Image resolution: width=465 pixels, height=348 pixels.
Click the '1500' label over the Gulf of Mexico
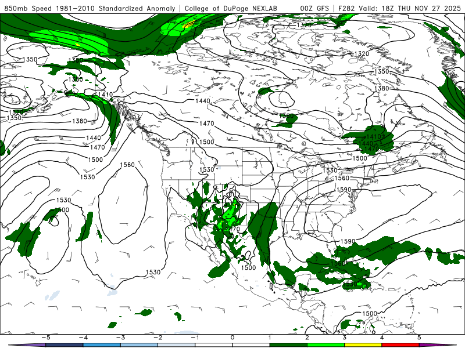pos(248,267)
